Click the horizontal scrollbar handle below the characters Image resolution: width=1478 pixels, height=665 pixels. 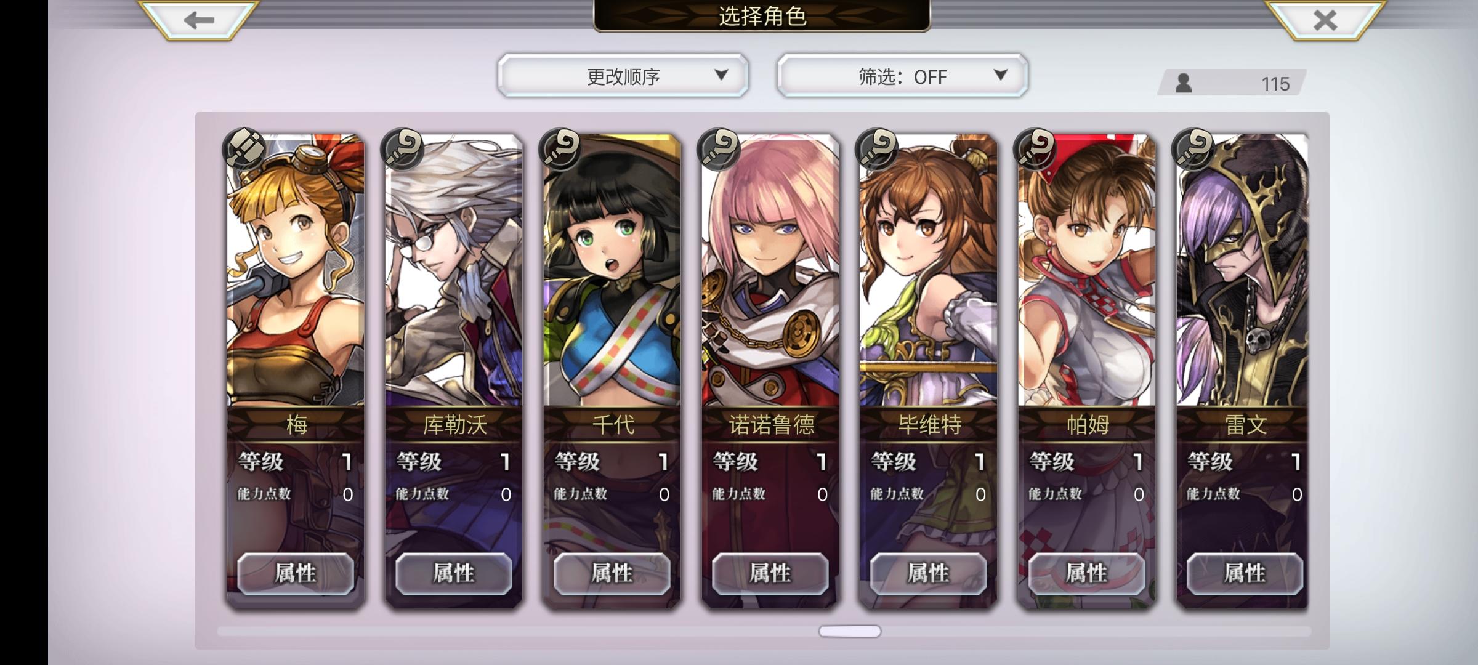click(850, 631)
